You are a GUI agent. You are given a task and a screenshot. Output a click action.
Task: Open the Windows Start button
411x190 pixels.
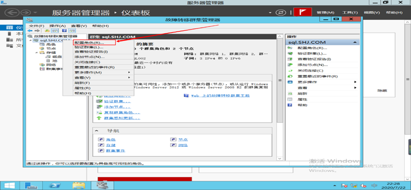[x=9, y=185]
